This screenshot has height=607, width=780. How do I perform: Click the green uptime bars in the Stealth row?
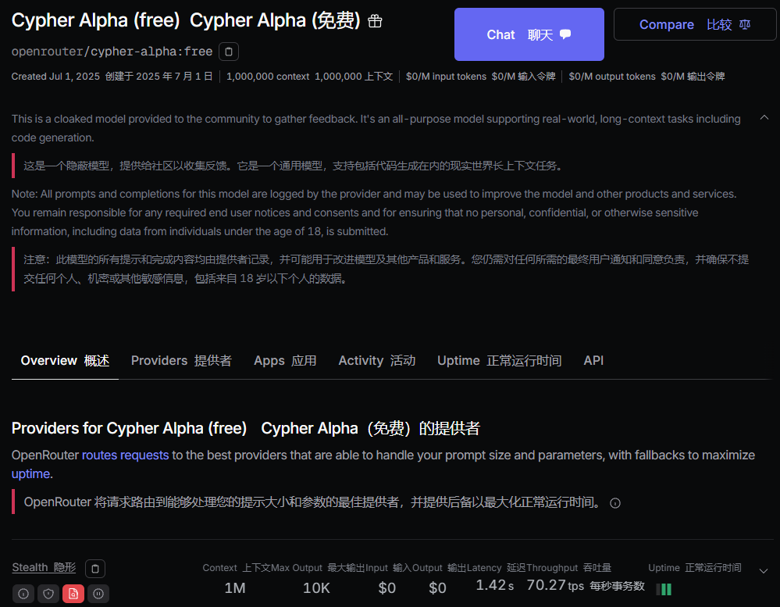coord(664,589)
